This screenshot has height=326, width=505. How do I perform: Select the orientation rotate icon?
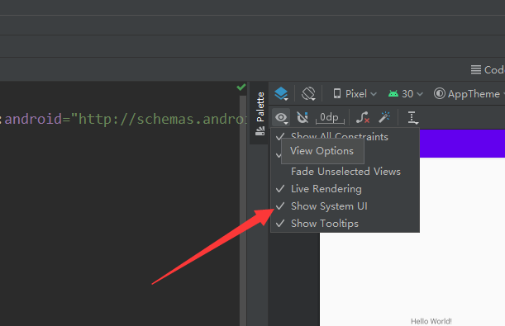tap(308, 94)
